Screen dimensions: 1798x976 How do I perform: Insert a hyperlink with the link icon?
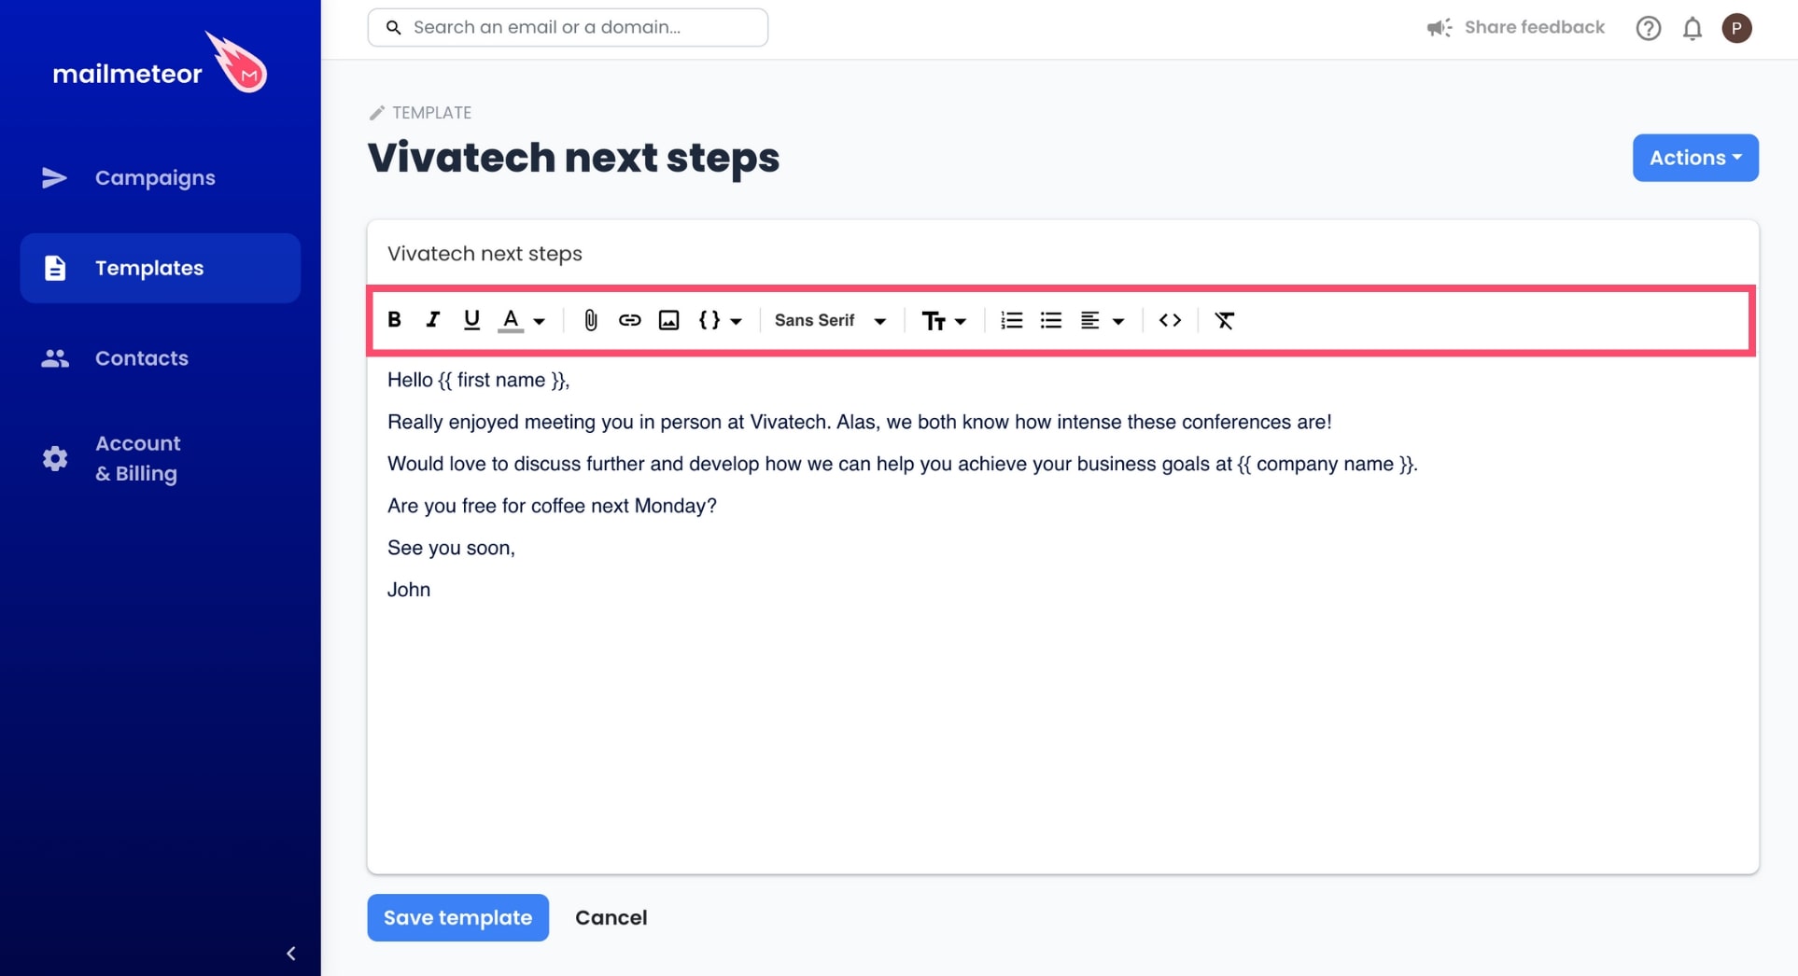tap(629, 320)
